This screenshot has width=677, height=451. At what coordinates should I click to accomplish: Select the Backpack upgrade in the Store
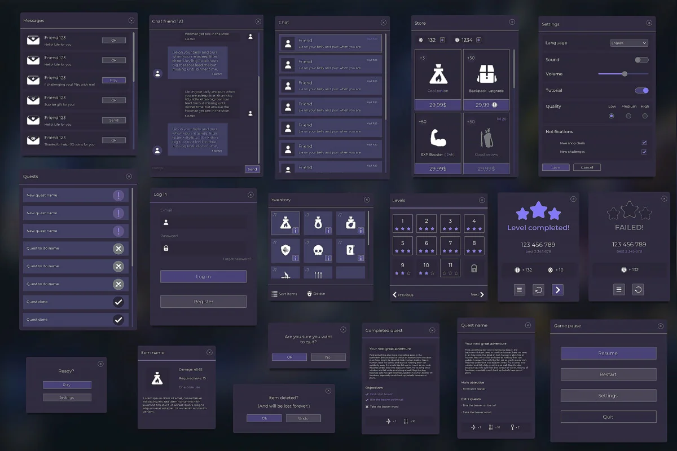486,73
